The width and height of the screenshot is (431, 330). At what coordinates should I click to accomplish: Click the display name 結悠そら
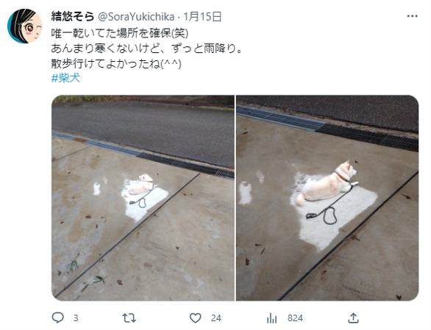pyautogui.click(x=73, y=16)
